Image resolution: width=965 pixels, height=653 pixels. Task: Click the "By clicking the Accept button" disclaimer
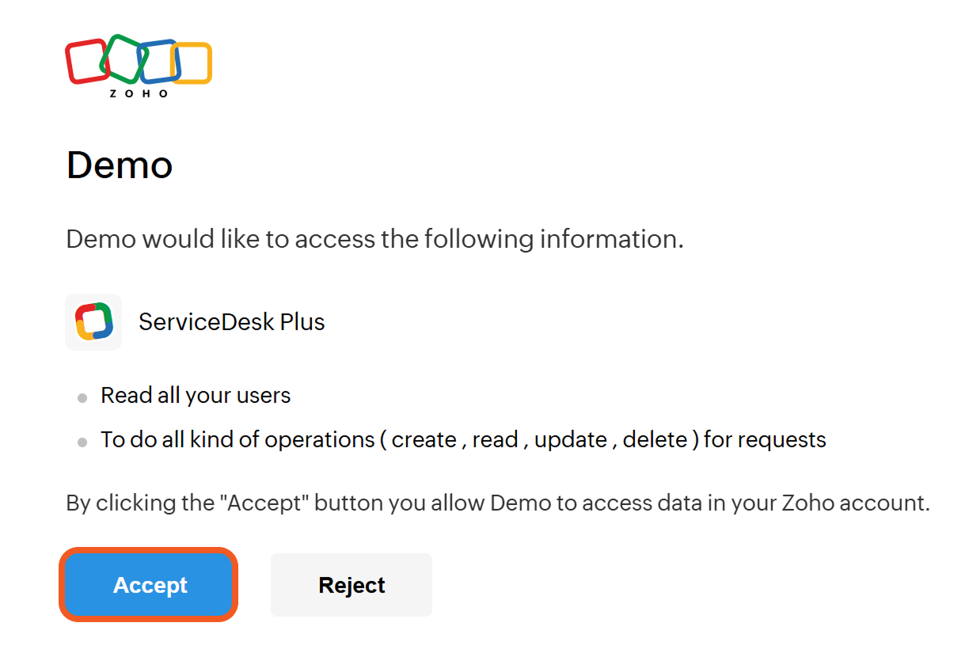coord(497,503)
